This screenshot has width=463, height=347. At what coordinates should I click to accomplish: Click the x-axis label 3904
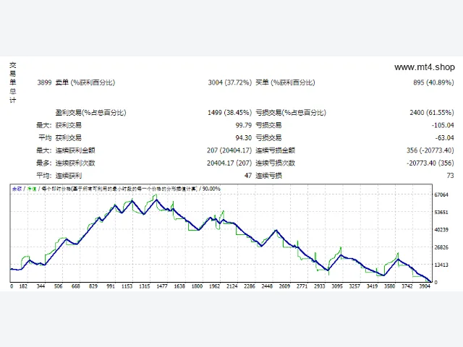425,286
